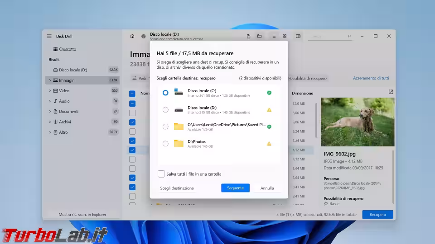Select list view layout icon

[274, 36]
